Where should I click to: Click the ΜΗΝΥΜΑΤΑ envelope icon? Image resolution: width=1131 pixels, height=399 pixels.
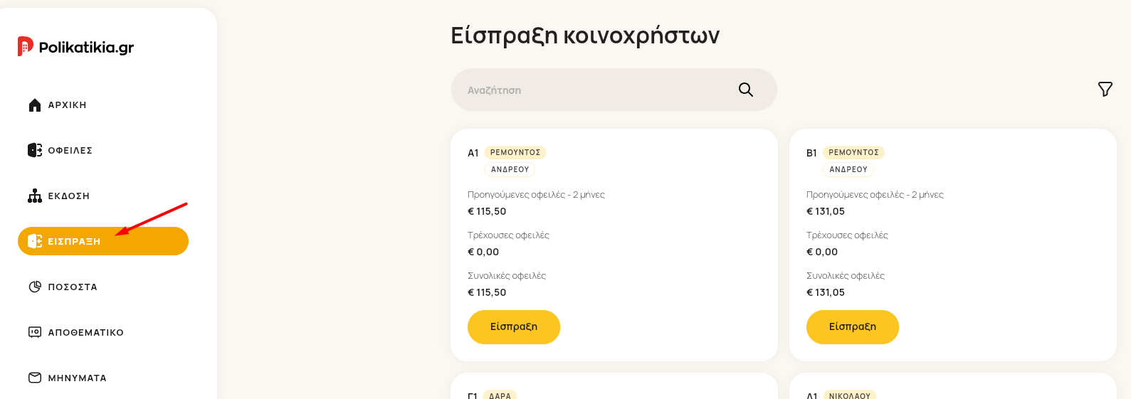click(x=35, y=378)
